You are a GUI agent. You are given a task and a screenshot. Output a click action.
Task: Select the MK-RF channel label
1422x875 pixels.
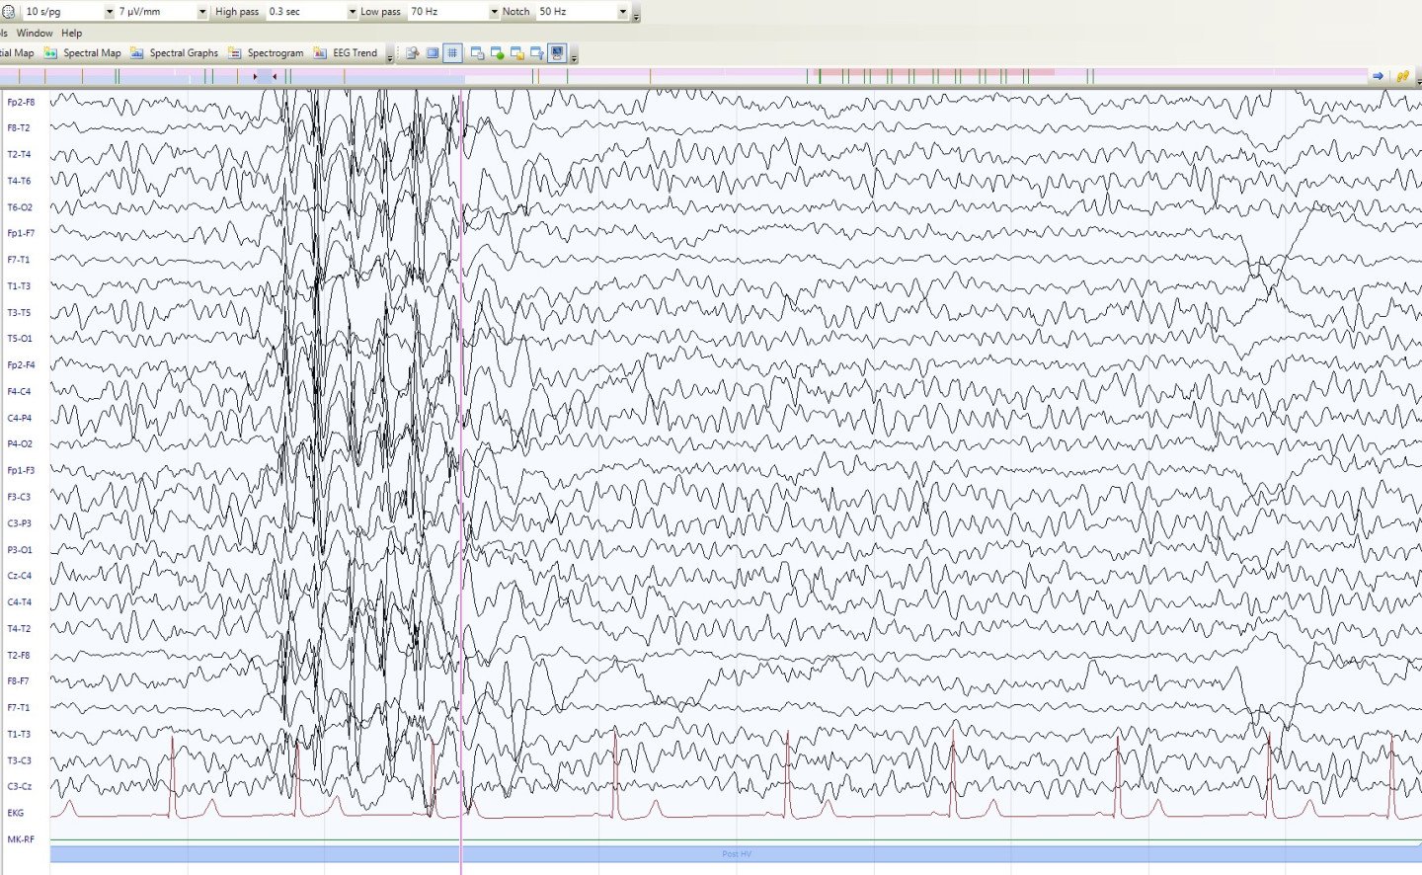click(21, 839)
